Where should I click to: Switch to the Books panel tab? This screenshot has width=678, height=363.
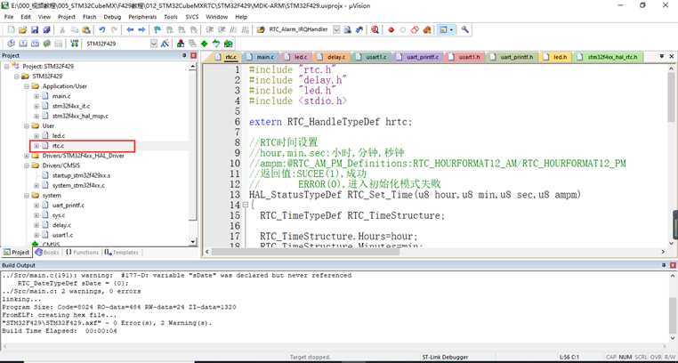click(47, 253)
